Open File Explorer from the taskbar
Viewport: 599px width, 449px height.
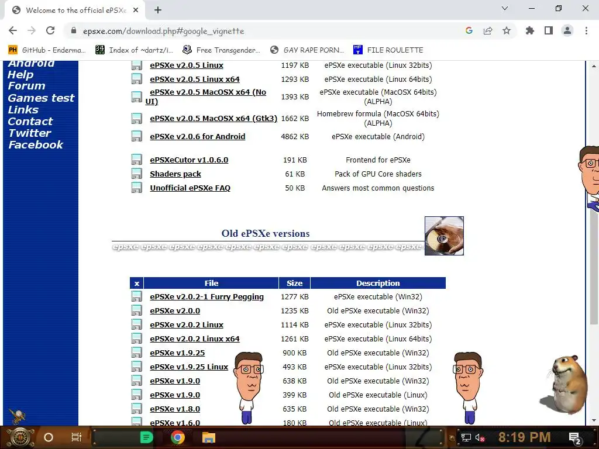[209, 437]
